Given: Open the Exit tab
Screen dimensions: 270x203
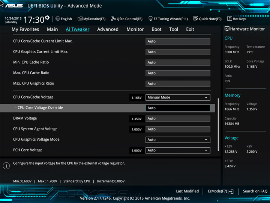Looking at the screenshot, I should click(x=190, y=29).
